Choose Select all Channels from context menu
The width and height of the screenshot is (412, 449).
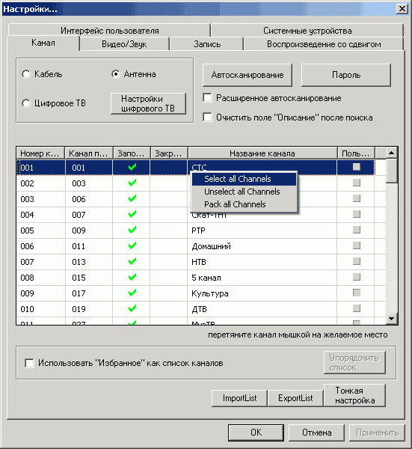(244, 179)
